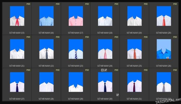This screenshot has height=104, width=181.
Task: Click the PSD badge on SƠ MI NAM (28)
Action: pyautogui.click(x=57, y=70)
